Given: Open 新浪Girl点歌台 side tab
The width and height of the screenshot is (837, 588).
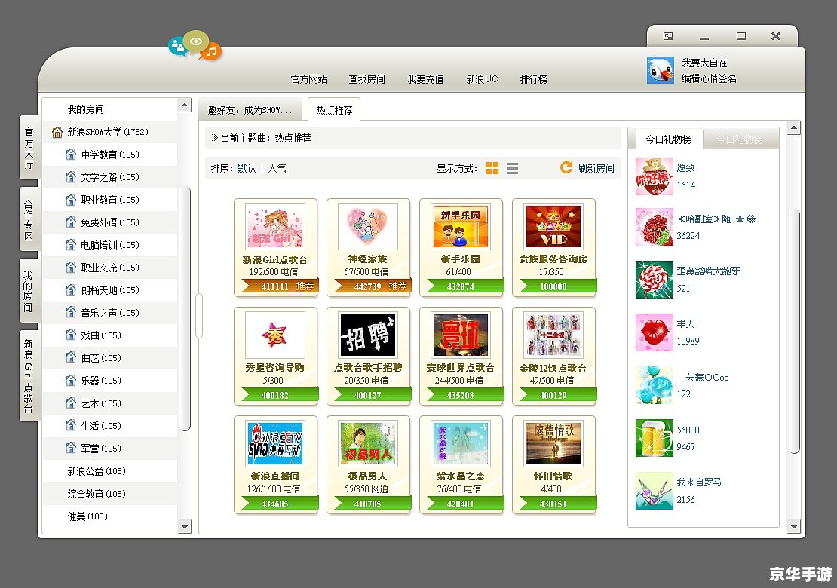Looking at the screenshot, I should click(29, 376).
